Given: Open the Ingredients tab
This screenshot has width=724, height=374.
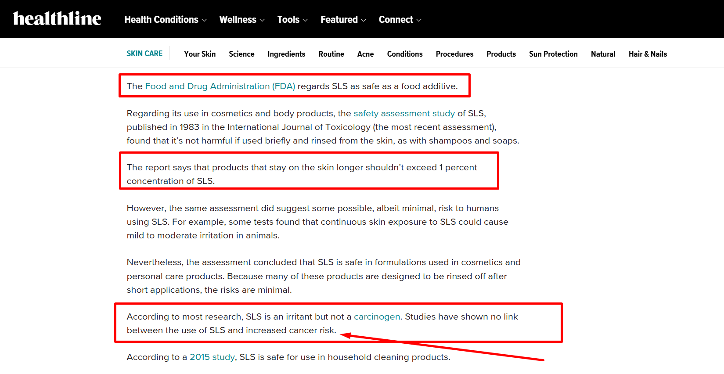Looking at the screenshot, I should tap(286, 54).
